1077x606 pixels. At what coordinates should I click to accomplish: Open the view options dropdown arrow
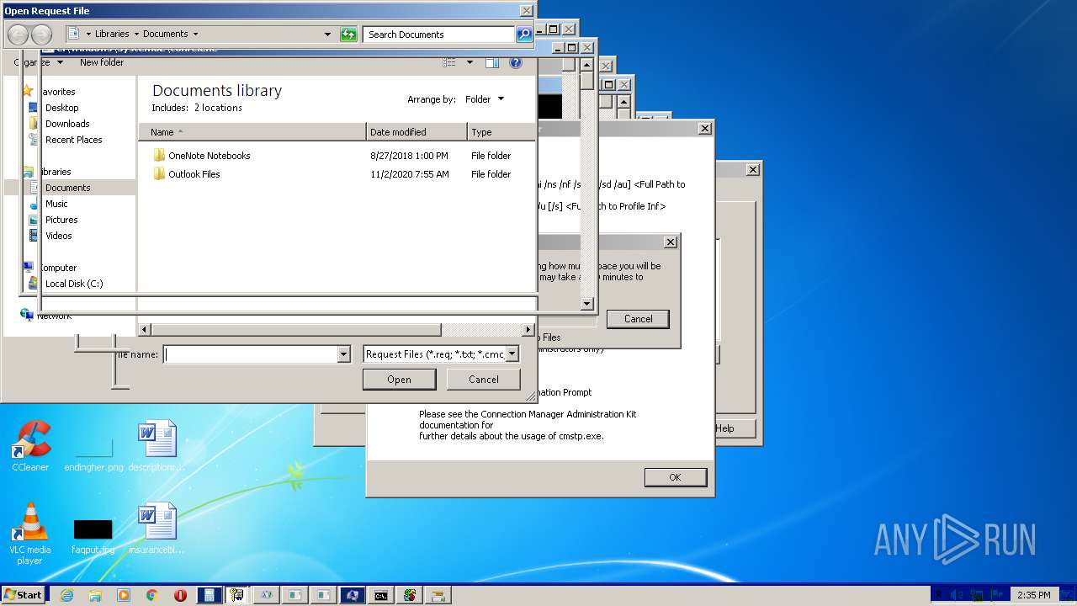[x=470, y=62]
